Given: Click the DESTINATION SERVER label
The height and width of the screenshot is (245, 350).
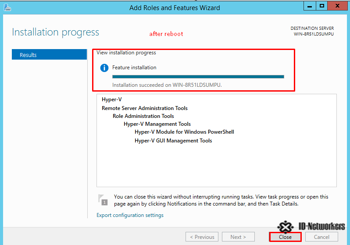Looking at the screenshot, I should pos(312,28).
